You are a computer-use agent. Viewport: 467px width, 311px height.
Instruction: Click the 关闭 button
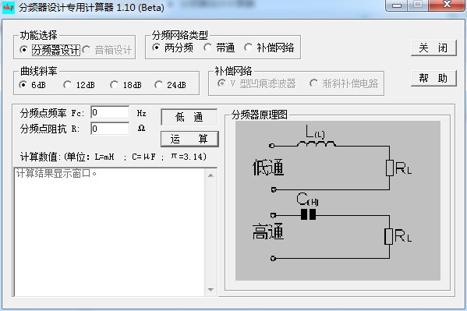point(433,48)
